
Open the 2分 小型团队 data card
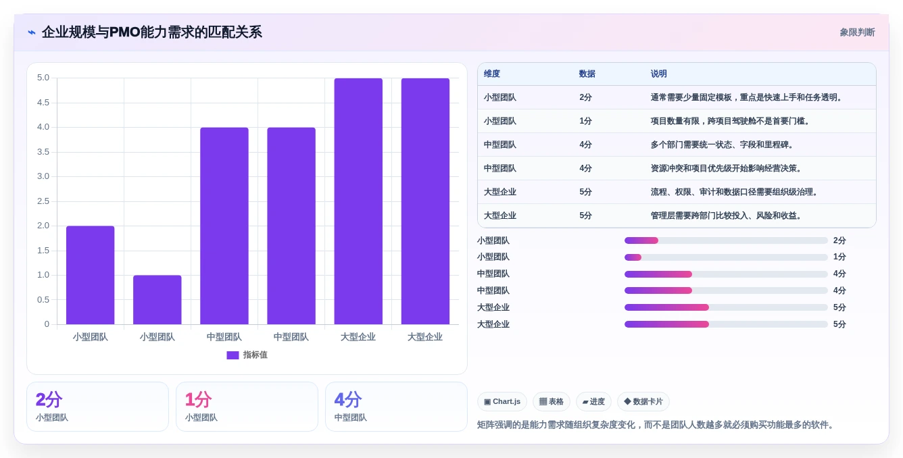[x=97, y=407]
